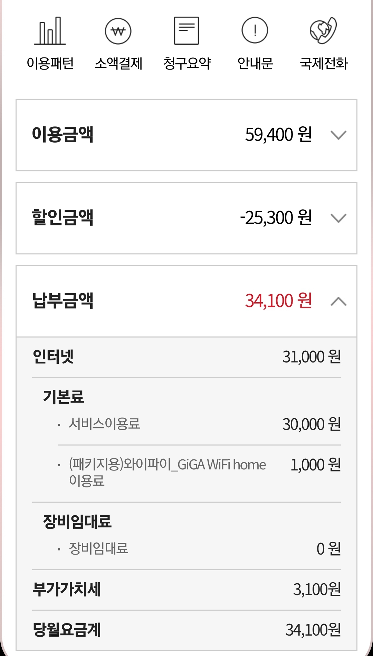Click the red 34,100 원 amount
Viewport: 373px width, 656px height.
(x=278, y=300)
